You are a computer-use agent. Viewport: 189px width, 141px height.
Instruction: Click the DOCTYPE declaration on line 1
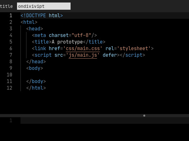click(x=42, y=15)
